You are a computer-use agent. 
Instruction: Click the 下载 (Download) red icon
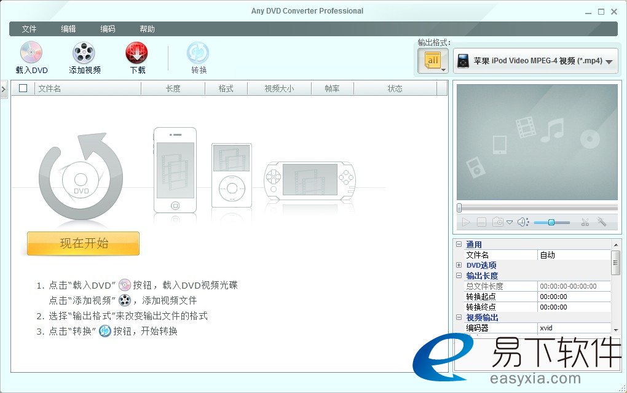(137, 53)
